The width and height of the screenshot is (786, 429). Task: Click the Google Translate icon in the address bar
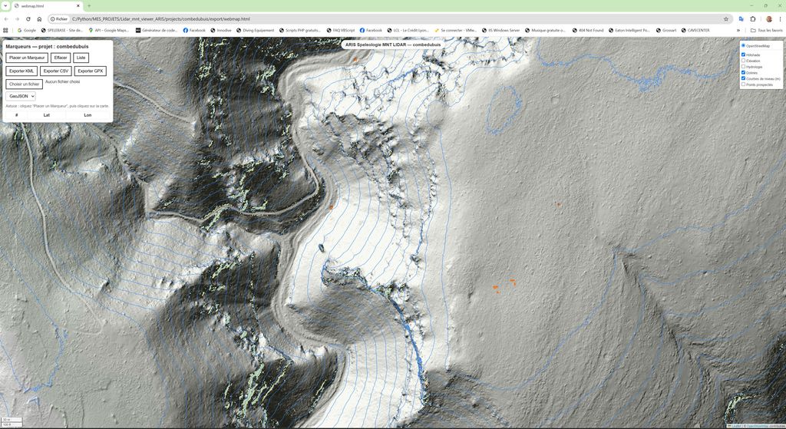click(x=741, y=18)
